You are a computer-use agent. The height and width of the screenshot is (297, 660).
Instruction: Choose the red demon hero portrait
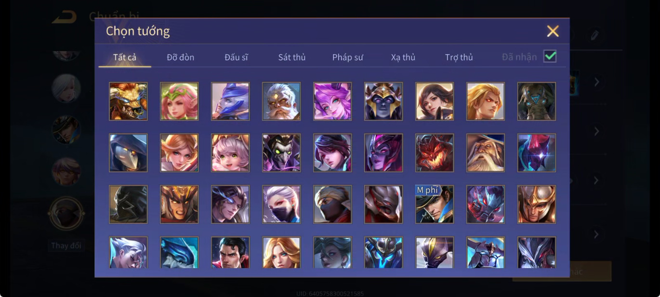click(x=435, y=153)
